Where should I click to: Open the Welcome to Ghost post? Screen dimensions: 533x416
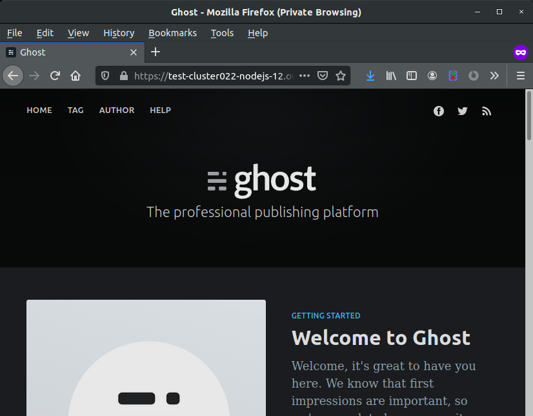point(380,337)
